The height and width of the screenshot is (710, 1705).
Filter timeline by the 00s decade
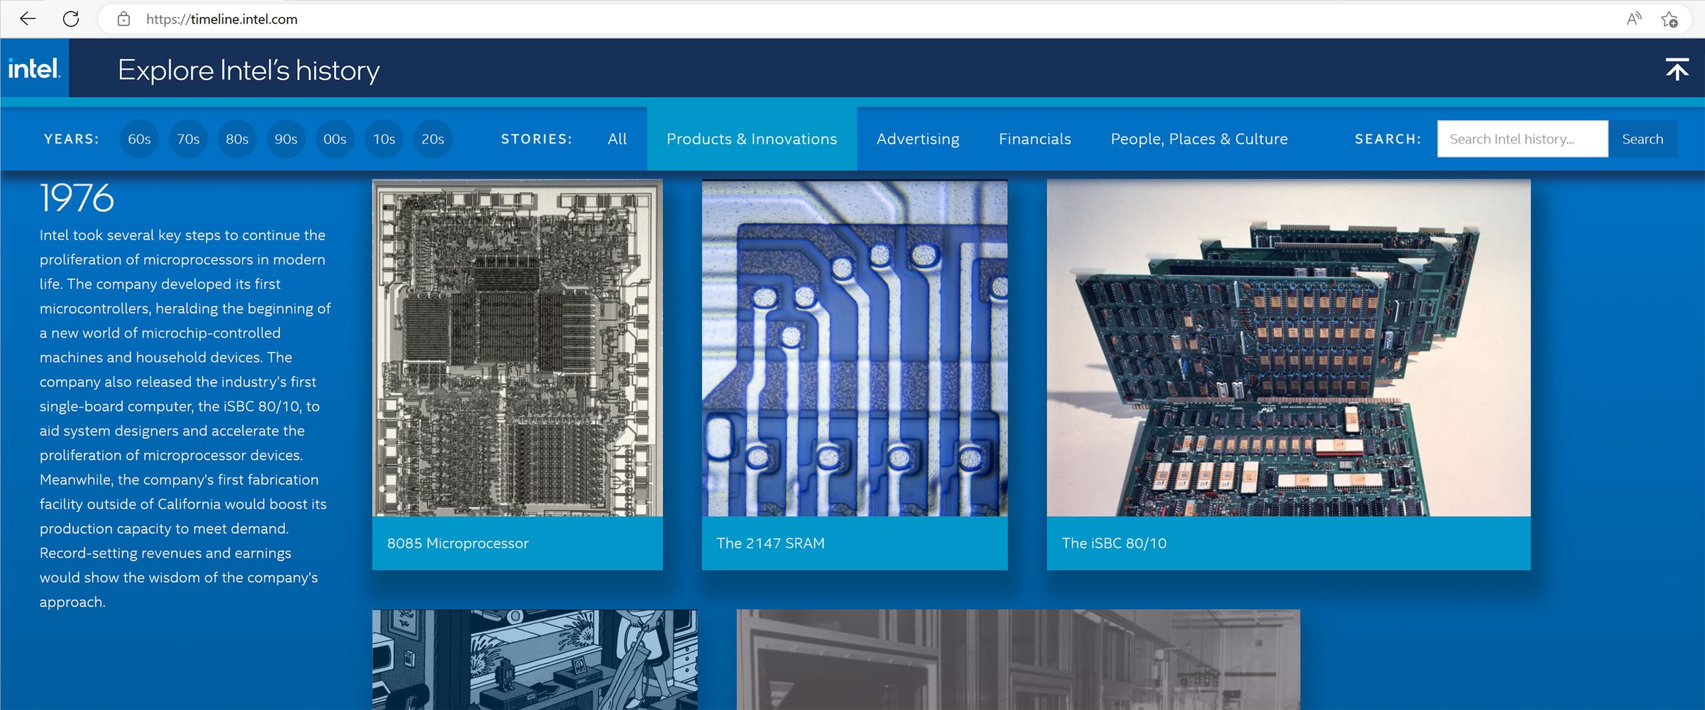click(x=335, y=139)
